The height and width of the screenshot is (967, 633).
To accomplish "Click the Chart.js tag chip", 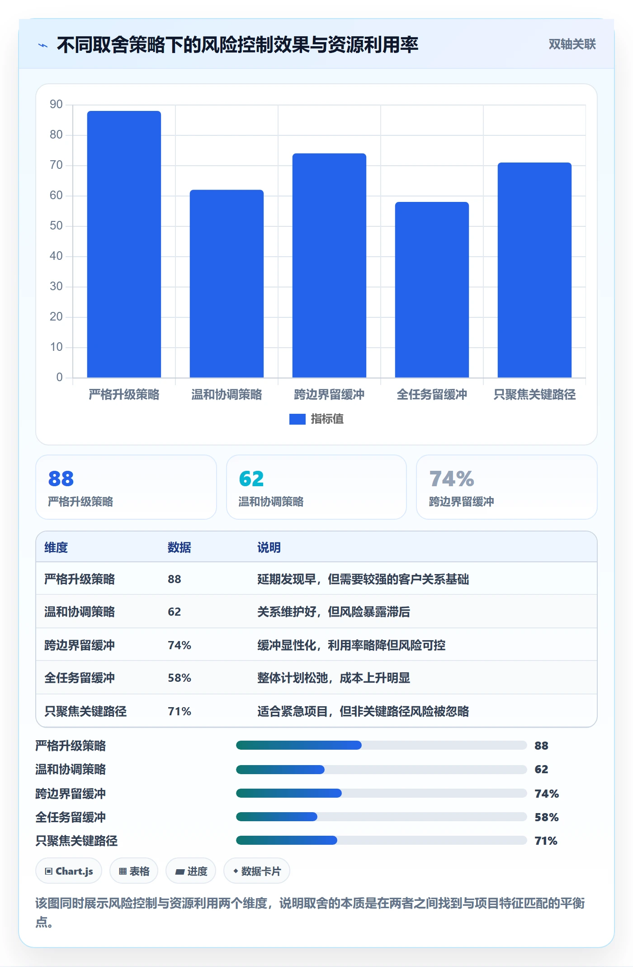I will [x=69, y=871].
